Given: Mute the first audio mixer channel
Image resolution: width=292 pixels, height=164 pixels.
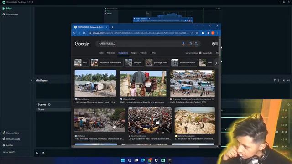Looking at the screenshot, I should click(x=283, y=118).
